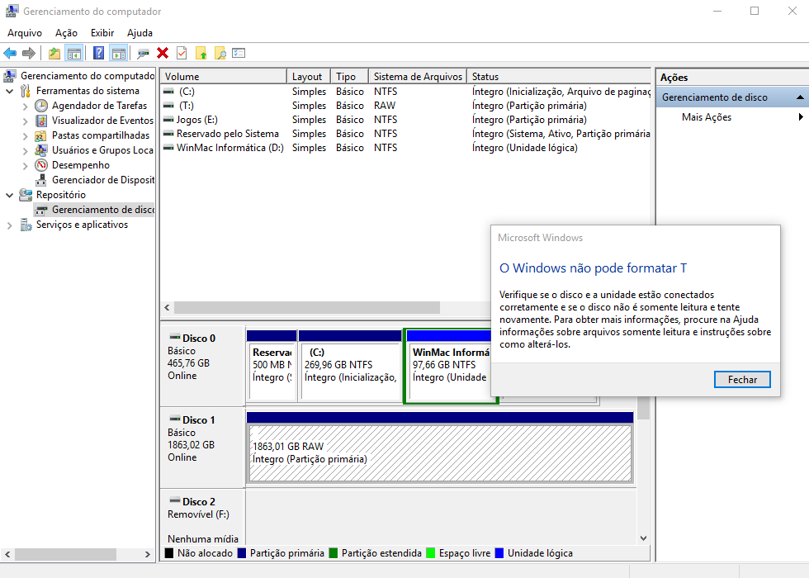Open the Ação menu
Screen dimensions: 809x578
[x=66, y=32]
